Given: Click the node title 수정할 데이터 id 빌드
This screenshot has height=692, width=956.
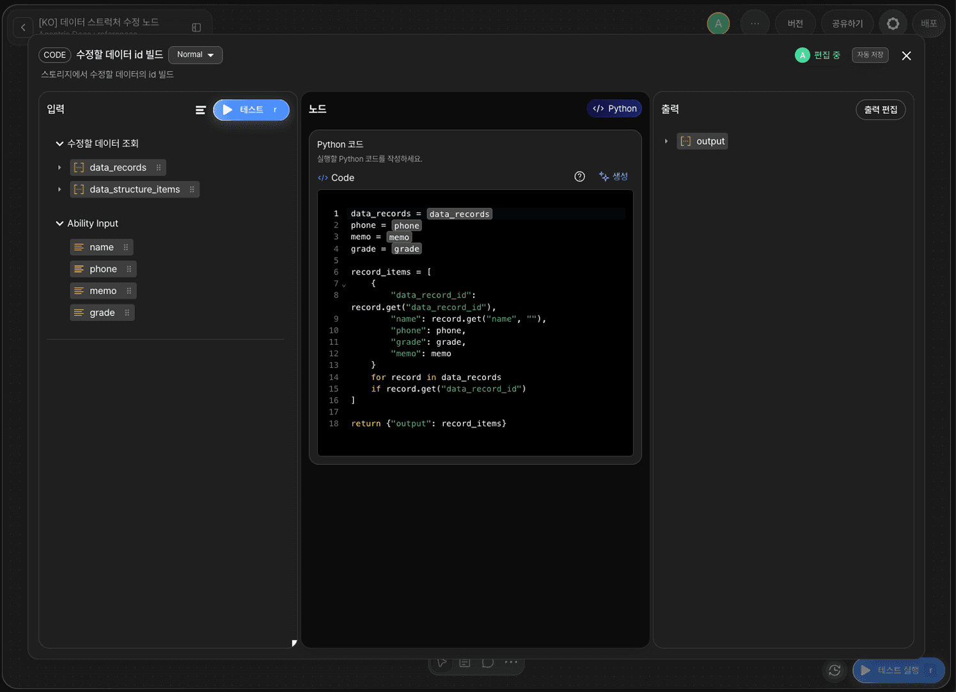Looking at the screenshot, I should tap(120, 55).
